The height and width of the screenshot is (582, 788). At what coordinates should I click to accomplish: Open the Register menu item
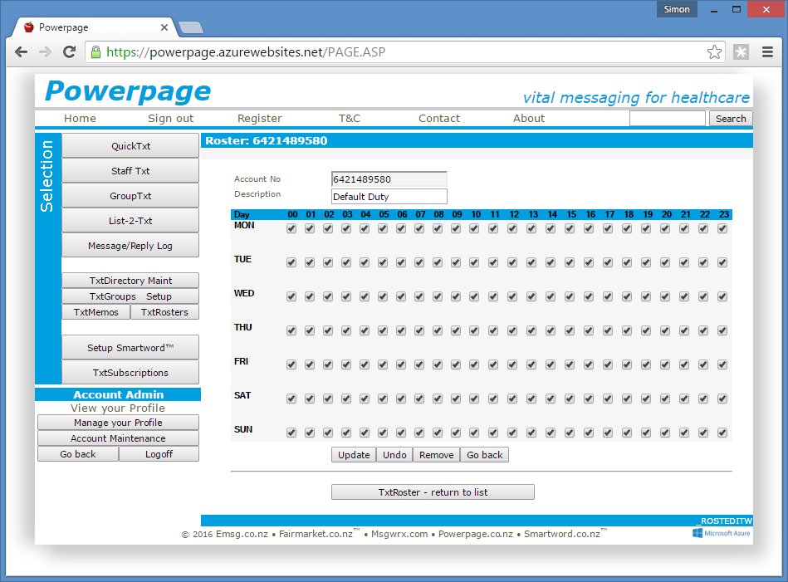[259, 118]
